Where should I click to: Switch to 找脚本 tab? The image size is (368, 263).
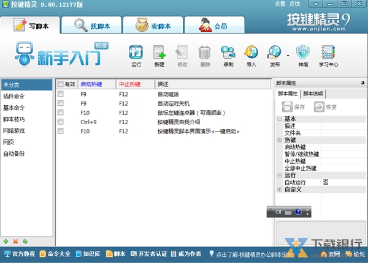pyautogui.click(x=91, y=25)
